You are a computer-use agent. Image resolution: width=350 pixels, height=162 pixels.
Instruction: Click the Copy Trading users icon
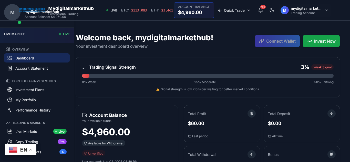click(10, 142)
